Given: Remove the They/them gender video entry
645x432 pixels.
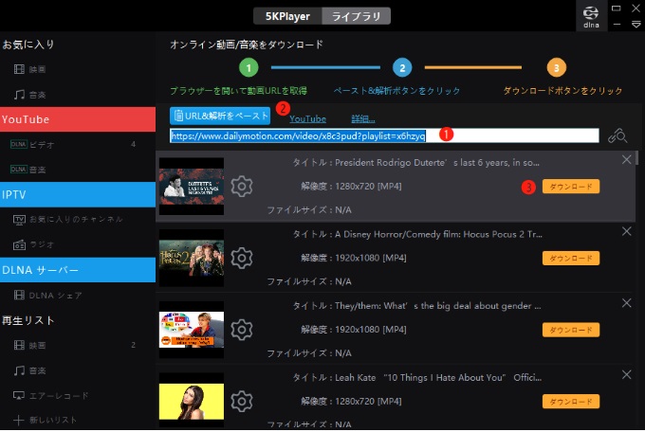Looking at the screenshot, I should [x=626, y=303].
